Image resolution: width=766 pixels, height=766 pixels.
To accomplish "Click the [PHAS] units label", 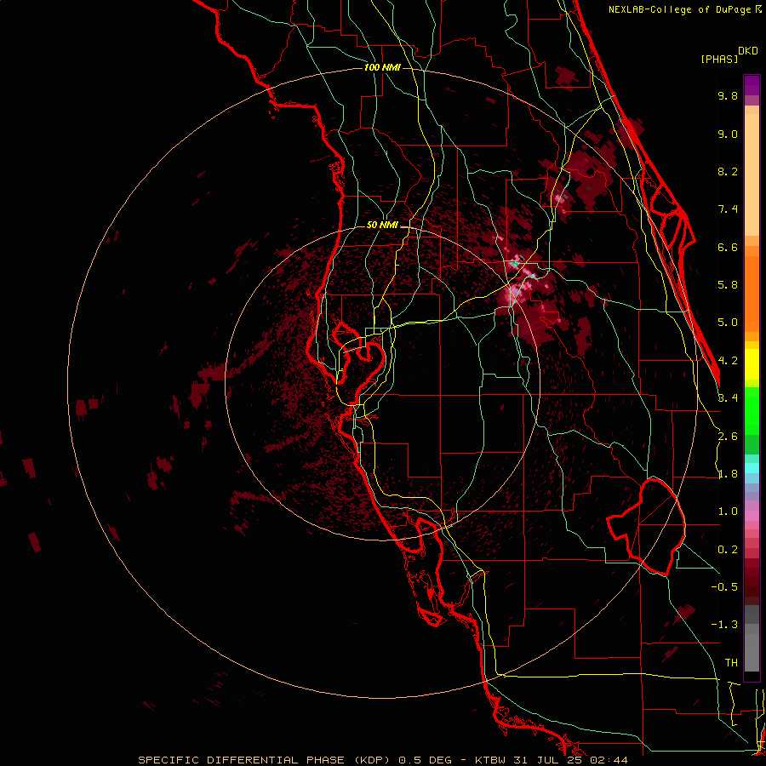I will (719, 59).
